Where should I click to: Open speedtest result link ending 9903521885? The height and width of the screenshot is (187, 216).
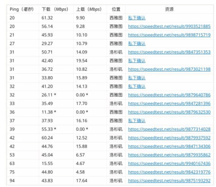click(x=169, y=26)
